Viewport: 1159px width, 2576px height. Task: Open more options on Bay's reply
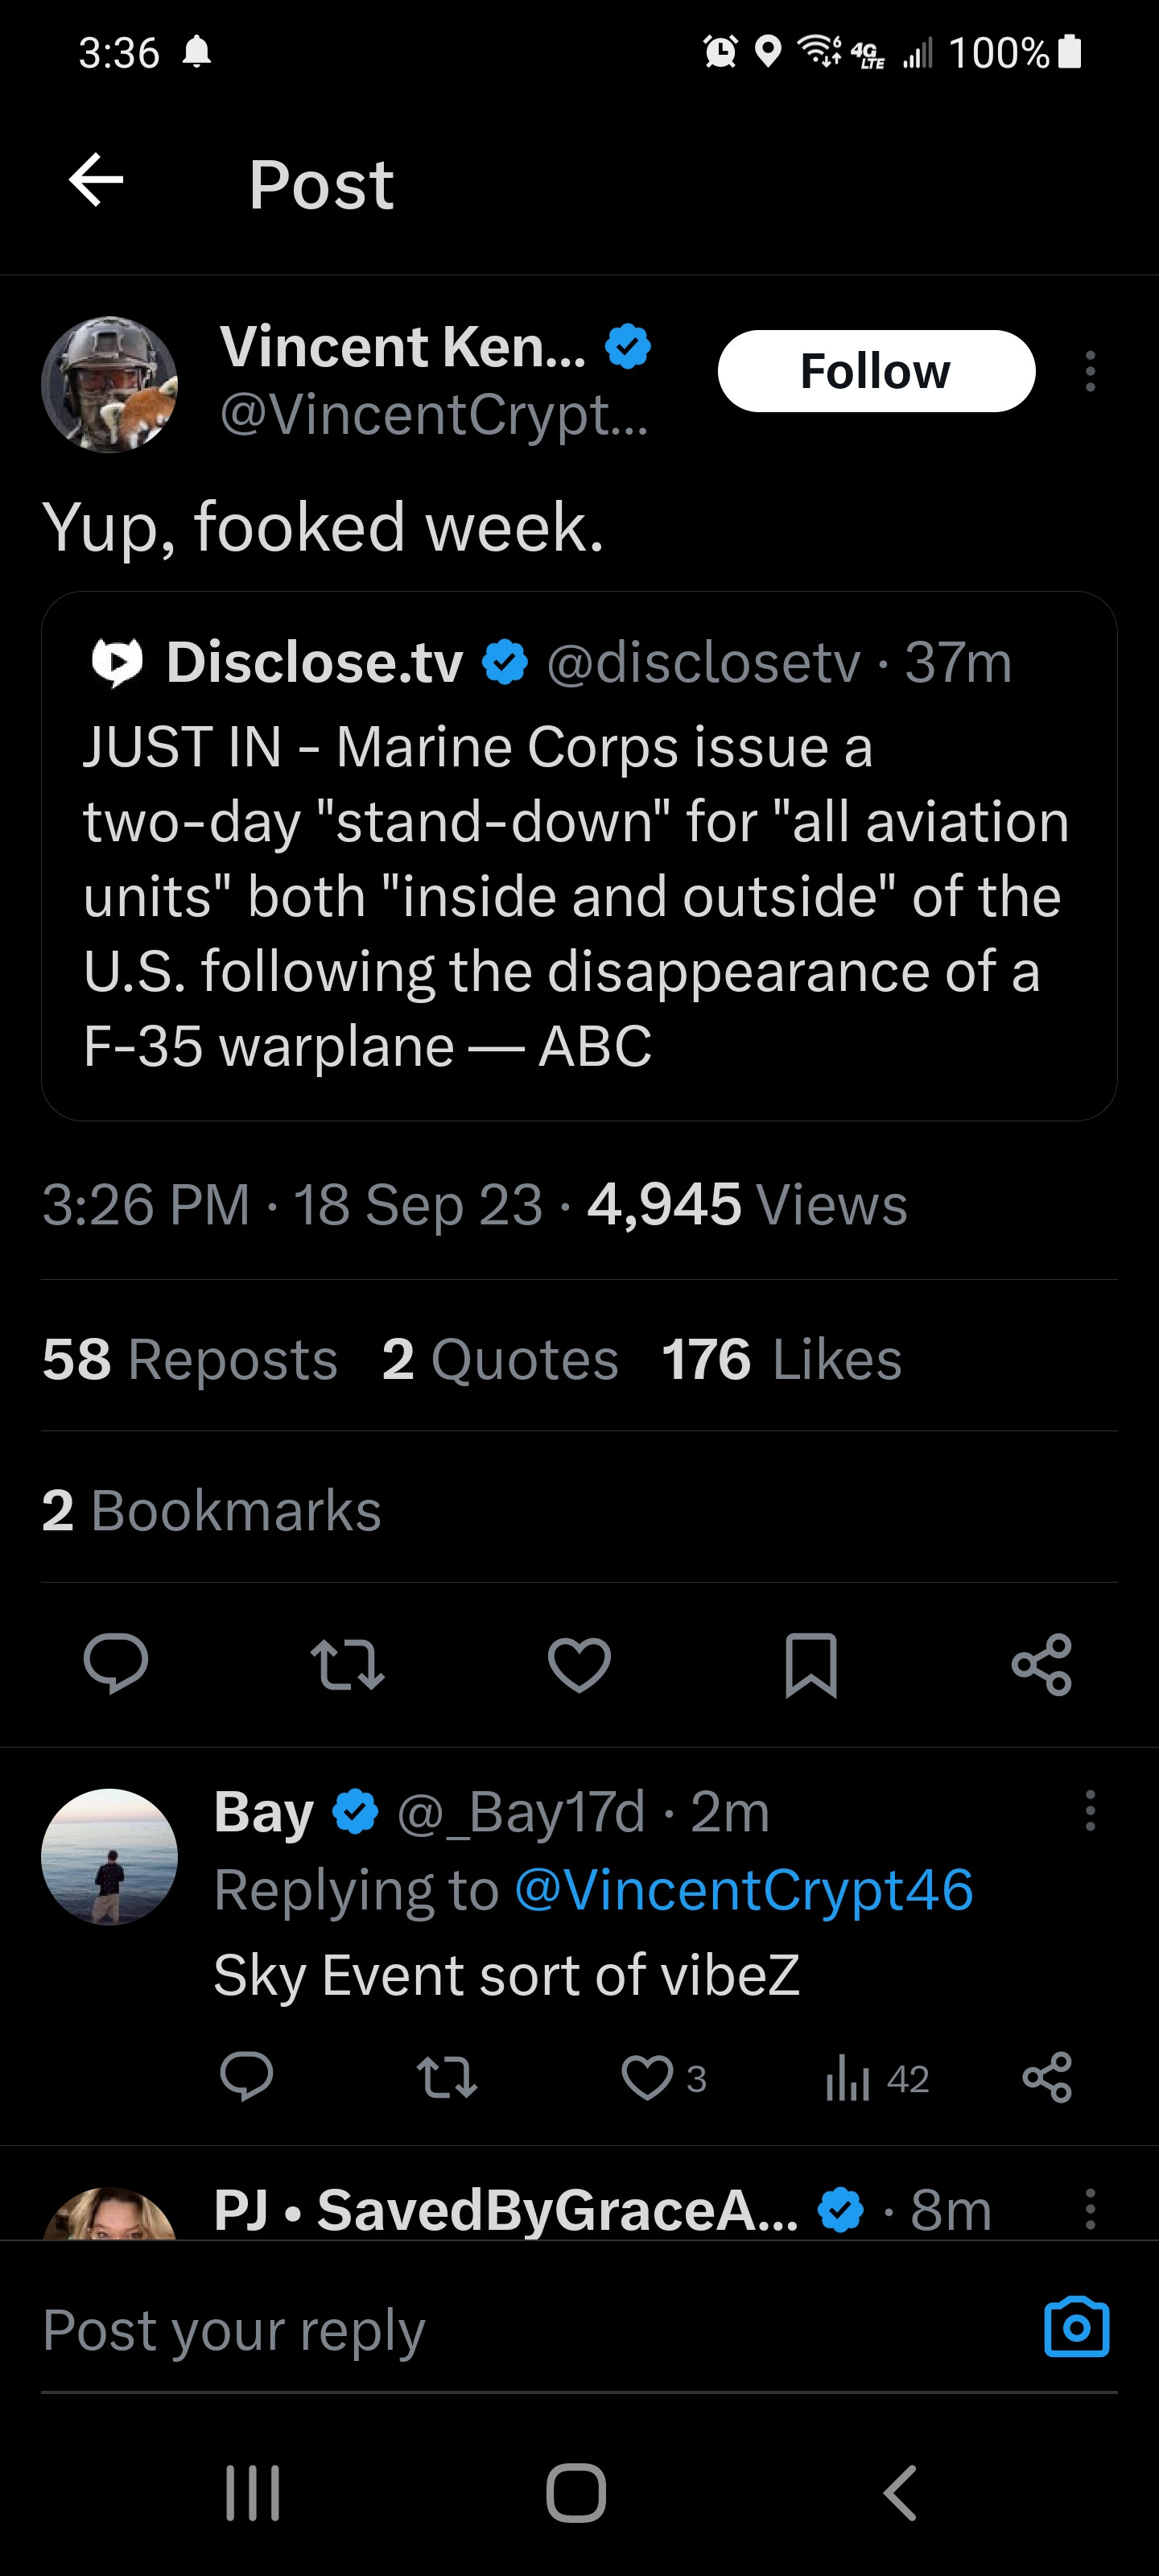[x=1090, y=1811]
